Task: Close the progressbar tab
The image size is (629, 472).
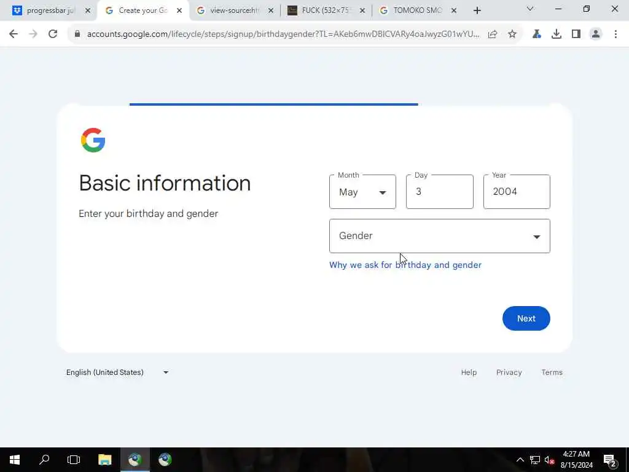Action: [88, 10]
